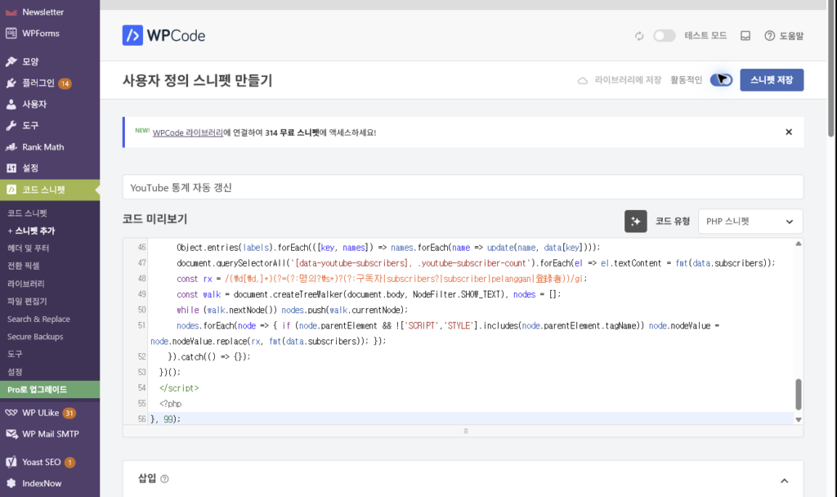Open the 코드 유형 PHP 스니펫 dropdown
The image size is (837, 497).
750,221
